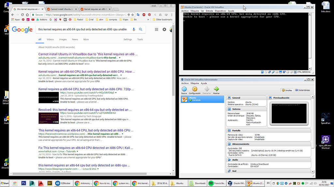Bookmark this page with the star icon
Screen dimensions: 334x187
click(x=132, y=15)
